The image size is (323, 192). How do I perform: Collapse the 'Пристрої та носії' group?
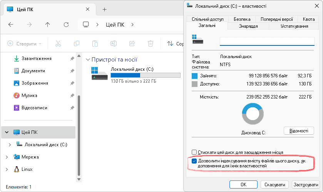88,60
